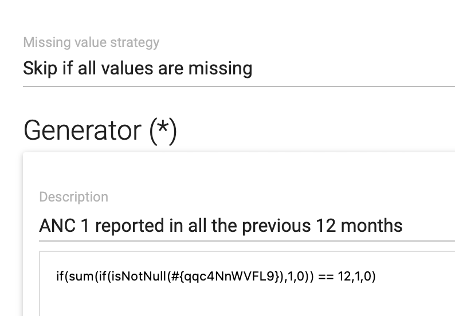The image size is (455, 316).
Task: Click the 'Description' field label
Action: (x=74, y=197)
